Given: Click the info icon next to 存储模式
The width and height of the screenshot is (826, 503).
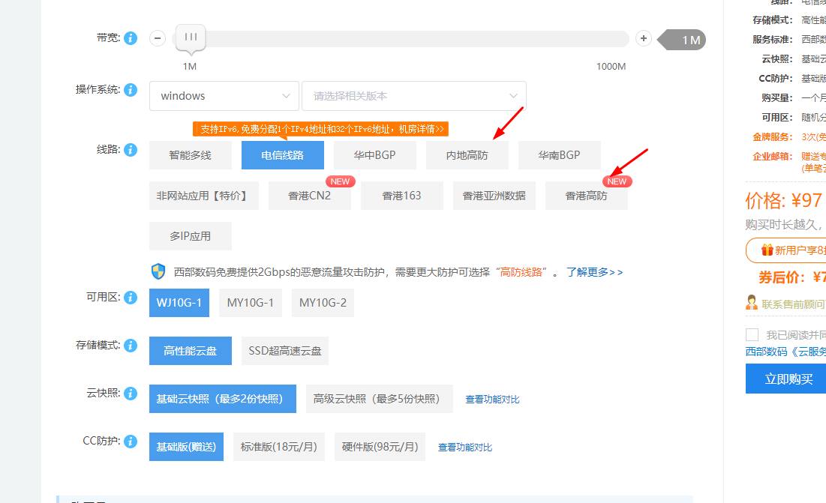Looking at the screenshot, I should tap(131, 346).
